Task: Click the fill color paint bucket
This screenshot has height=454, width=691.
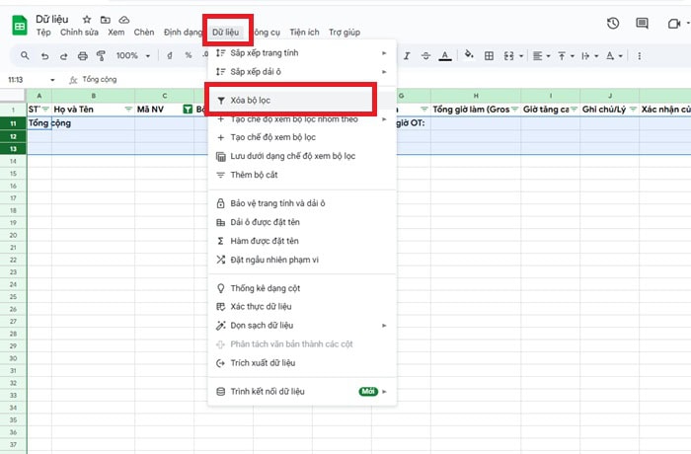Action: click(x=469, y=55)
